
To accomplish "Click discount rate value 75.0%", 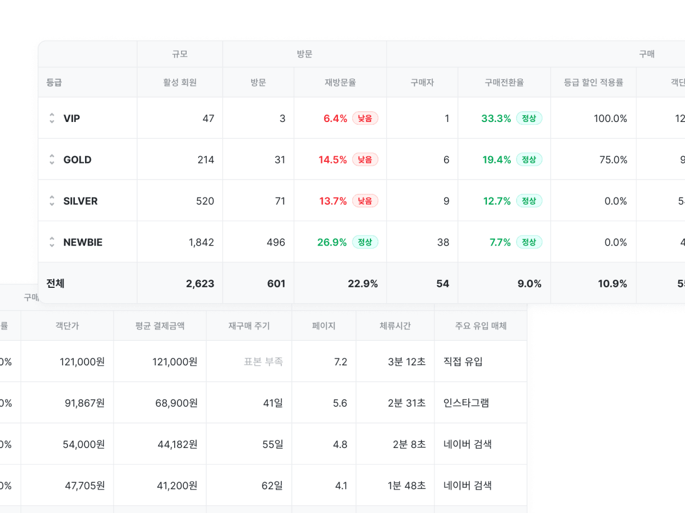I will pos(614,160).
